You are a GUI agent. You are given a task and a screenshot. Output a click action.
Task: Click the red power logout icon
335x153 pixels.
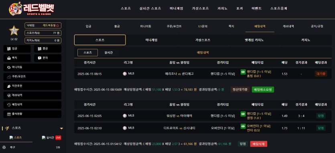(58, 26)
